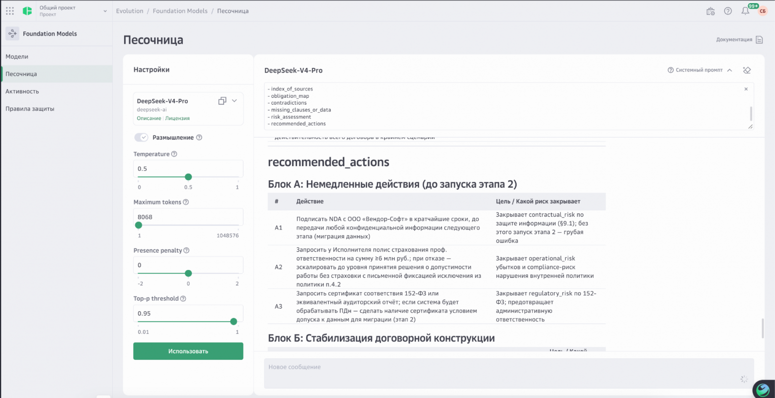This screenshot has height=398, width=775.
Task: Show the Maximum tokens help icon
Action: pyautogui.click(x=186, y=202)
